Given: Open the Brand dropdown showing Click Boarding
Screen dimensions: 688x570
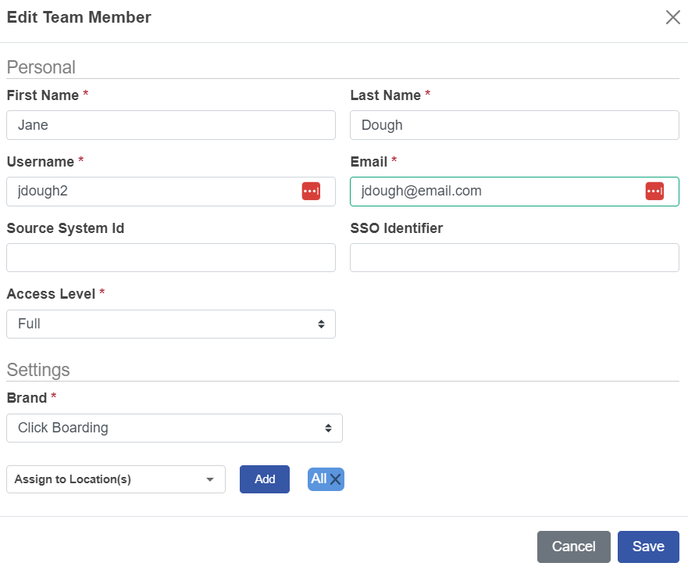Looking at the screenshot, I should pyautogui.click(x=174, y=428).
